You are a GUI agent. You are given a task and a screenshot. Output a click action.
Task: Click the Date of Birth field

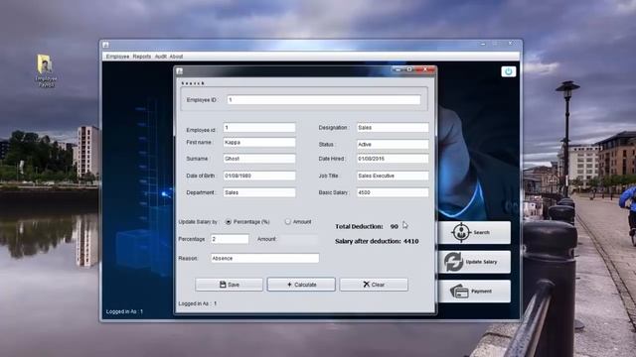click(259, 176)
